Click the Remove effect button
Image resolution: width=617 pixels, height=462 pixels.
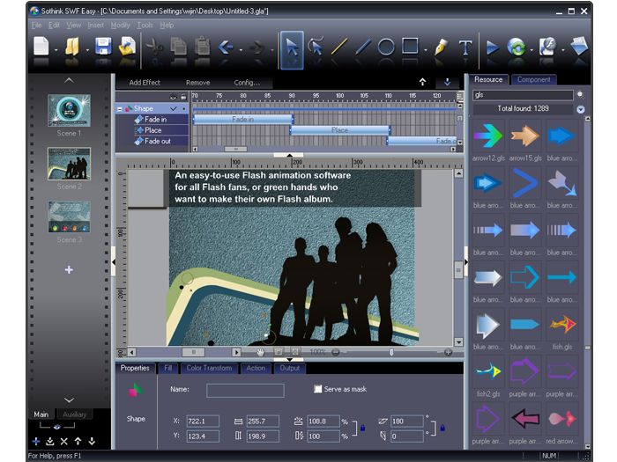click(198, 83)
